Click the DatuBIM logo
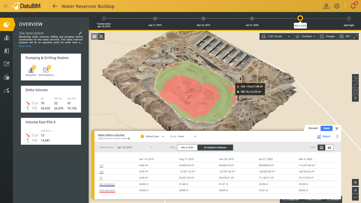 26,6
